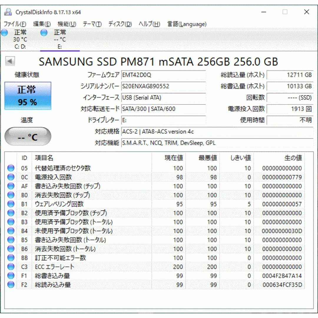318x318 pixels.
Task: Click status orb for attribute AF
Action: point(11,186)
